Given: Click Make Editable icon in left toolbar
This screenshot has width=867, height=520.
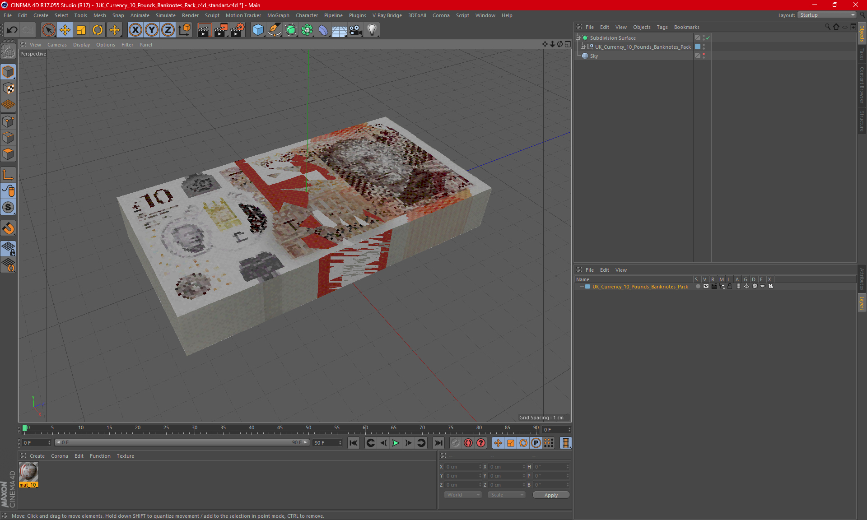Looking at the screenshot, I should [x=8, y=51].
